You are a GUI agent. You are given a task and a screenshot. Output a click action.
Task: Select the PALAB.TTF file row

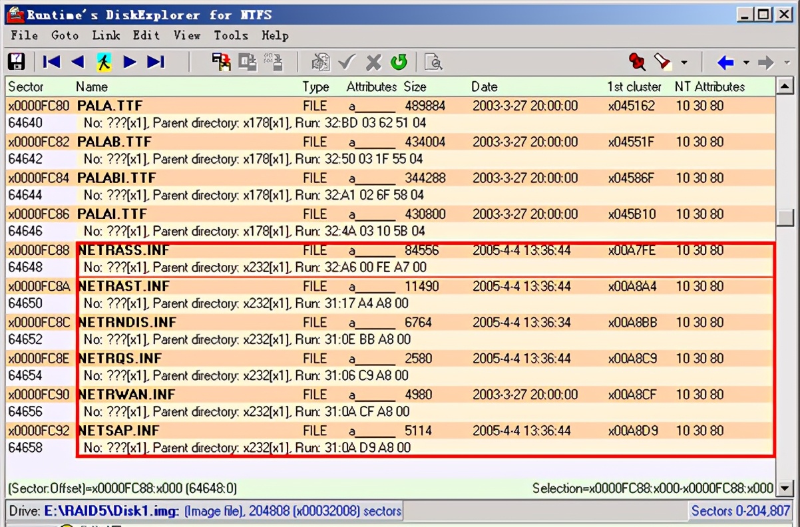[x=114, y=142]
